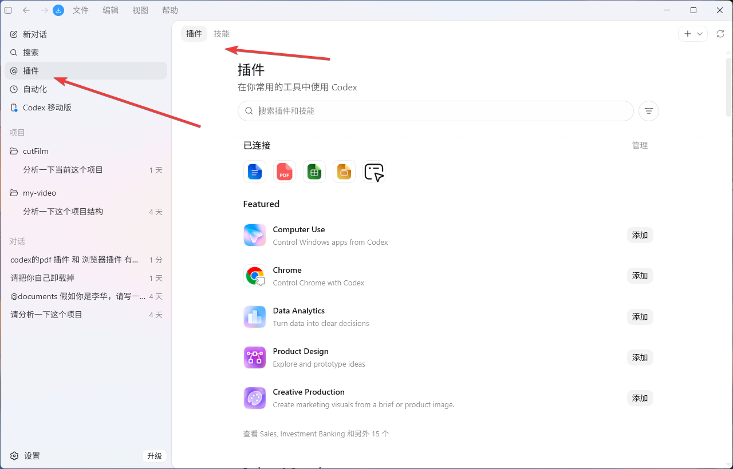The height and width of the screenshot is (469, 733).
Task: Click the Creative Production plugin icon
Action: point(255,398)
